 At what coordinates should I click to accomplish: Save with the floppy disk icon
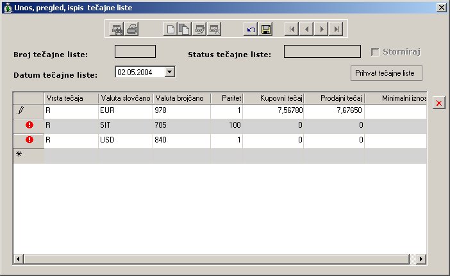point(265,29)
